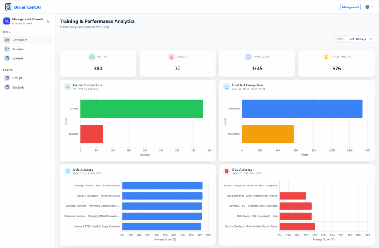Click the Course Completions bar chart icon
Screen dimensions: 379x248
pos(67,86)
